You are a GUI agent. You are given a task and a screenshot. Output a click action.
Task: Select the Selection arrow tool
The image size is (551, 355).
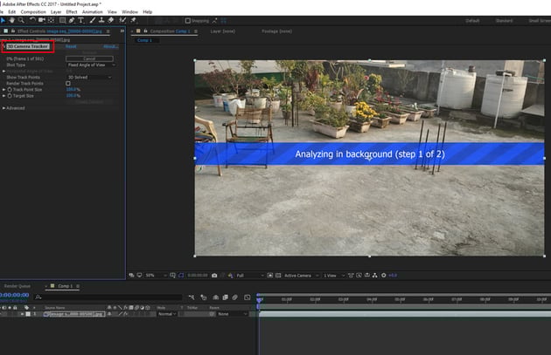coord(3,21)
